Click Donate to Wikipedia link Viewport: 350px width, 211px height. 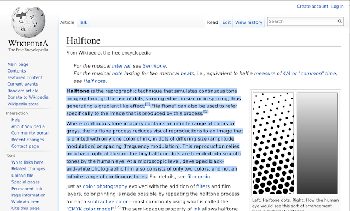pos(28,97)
